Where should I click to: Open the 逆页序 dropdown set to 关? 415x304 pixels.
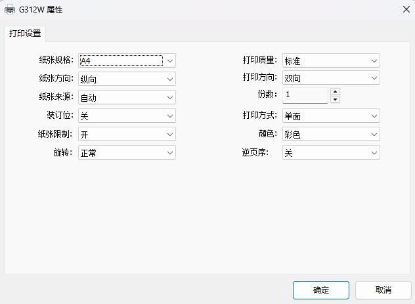331,153
